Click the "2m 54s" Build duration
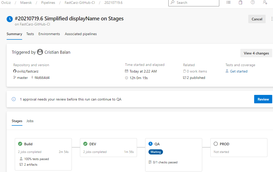The width and height of the screenshot is (273, 172). coord(64,152)
